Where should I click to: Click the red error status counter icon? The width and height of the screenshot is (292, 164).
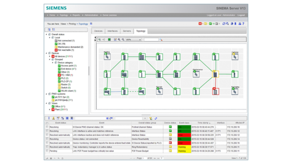coord(200,24)
